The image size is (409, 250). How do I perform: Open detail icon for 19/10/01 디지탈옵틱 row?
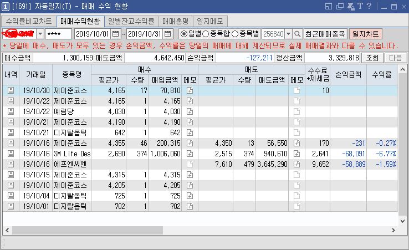click(11, 206)
